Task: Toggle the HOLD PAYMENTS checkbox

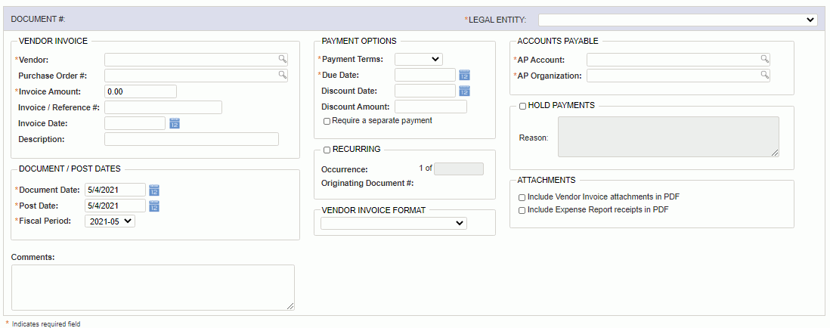Action: (522, 106)
